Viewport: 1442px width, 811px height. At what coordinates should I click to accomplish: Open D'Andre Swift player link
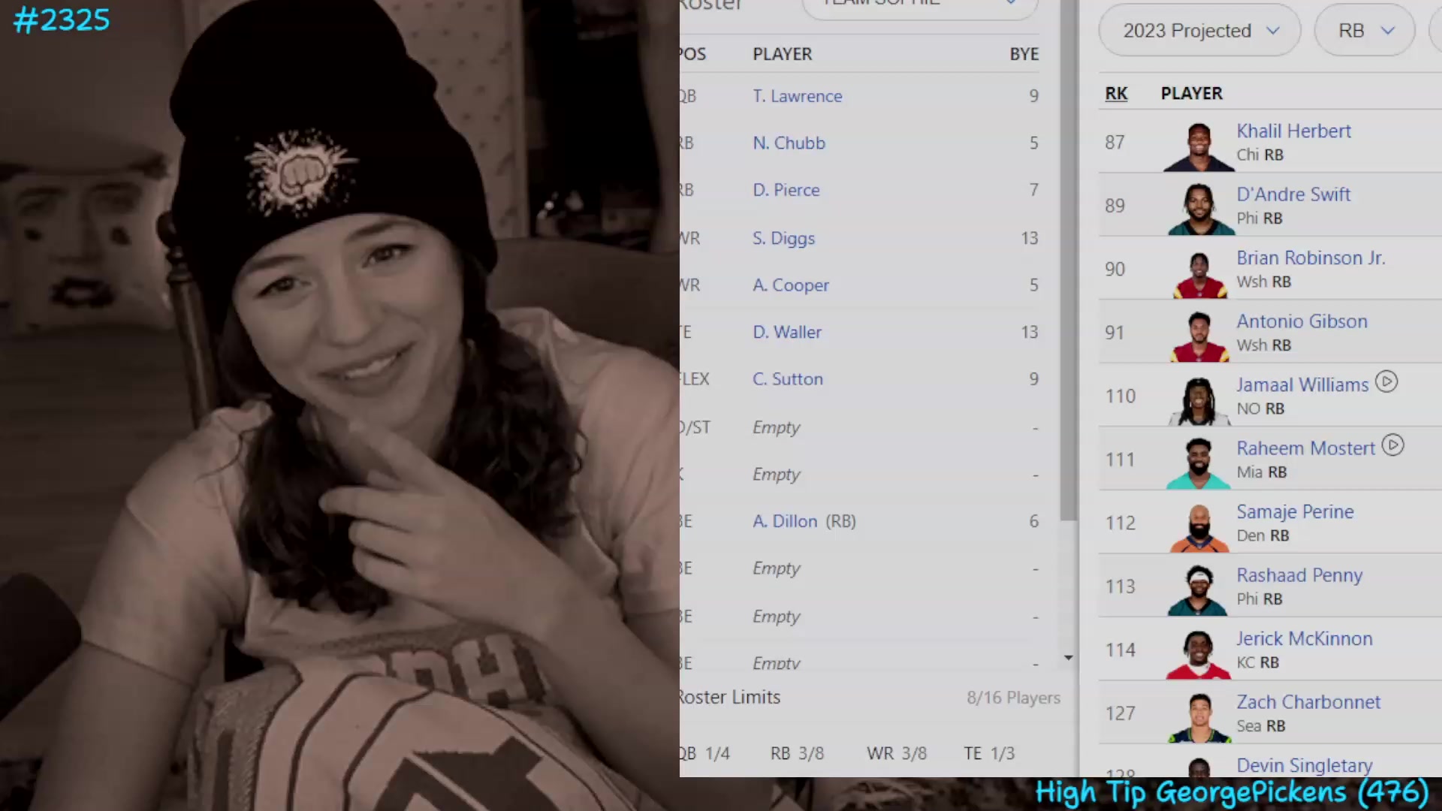click(1293, 194)
